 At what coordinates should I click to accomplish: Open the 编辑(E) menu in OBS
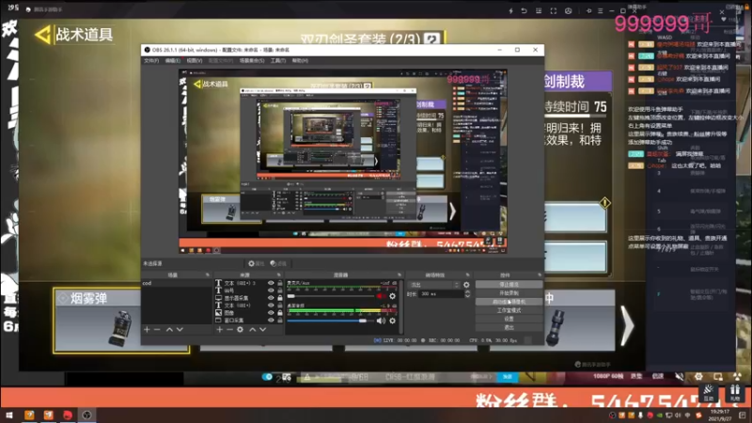coord(173,61)
